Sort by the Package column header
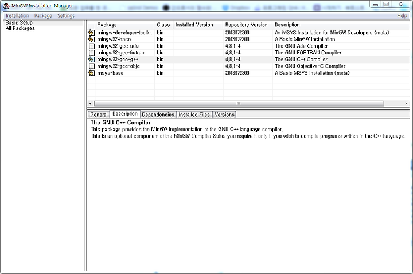Screen dimensions: 413x274 coord(124,25)
